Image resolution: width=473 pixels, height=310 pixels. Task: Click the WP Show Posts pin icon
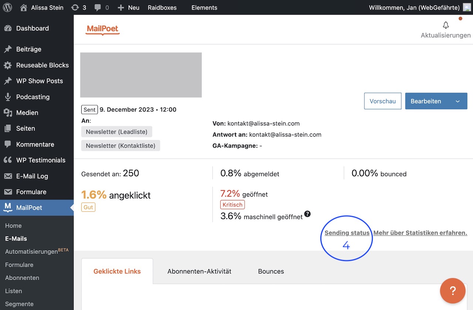point(8,81)
